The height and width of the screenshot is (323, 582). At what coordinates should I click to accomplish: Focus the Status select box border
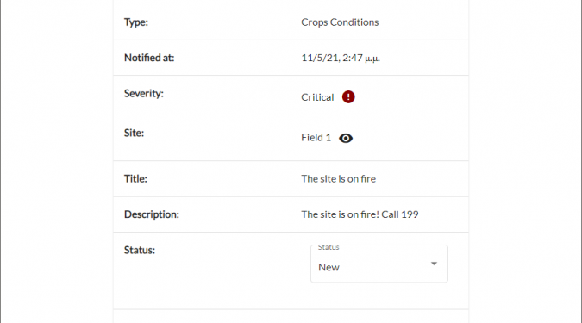point(379,264)
